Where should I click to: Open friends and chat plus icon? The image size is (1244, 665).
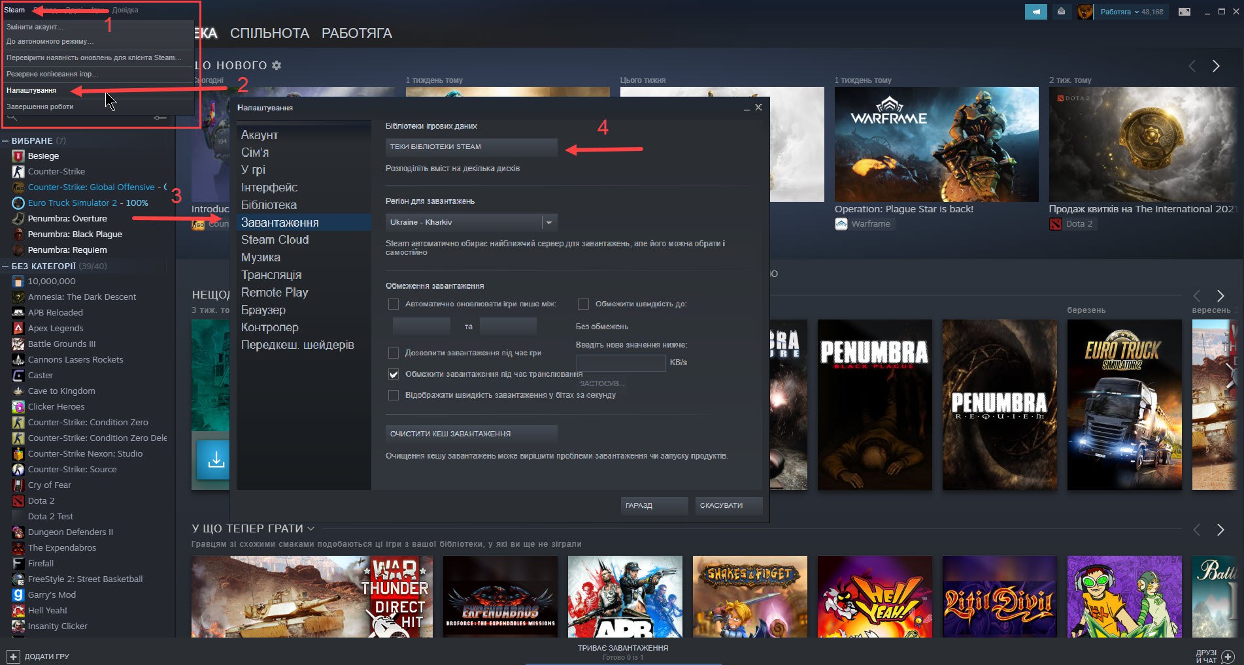coord(1228,657)
